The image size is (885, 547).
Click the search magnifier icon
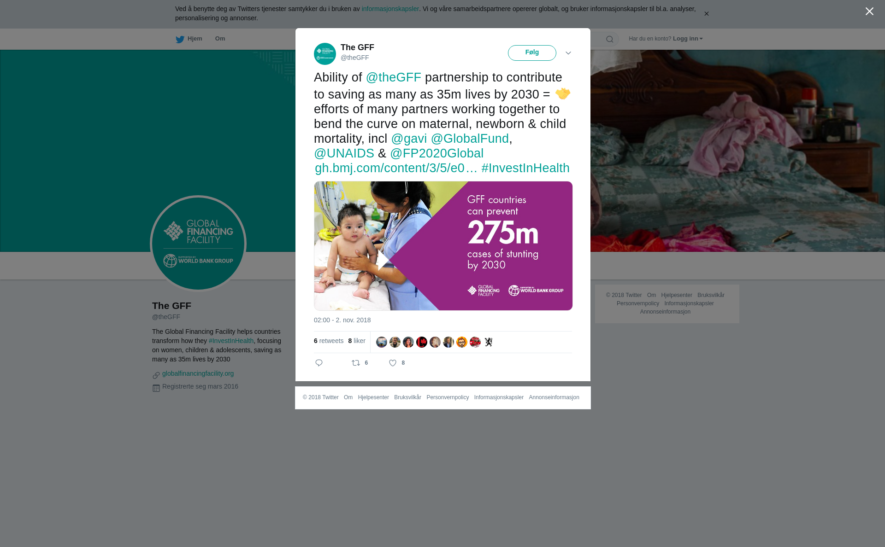609,39
